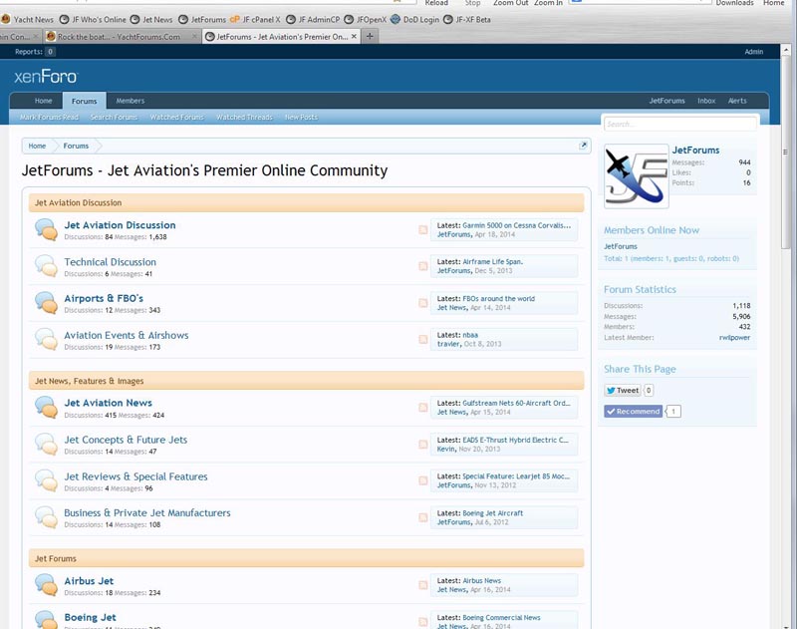Click the Tweet share button
Image resolution: width=797 pixels, height=629 pixels.
[x=623, y=390]
